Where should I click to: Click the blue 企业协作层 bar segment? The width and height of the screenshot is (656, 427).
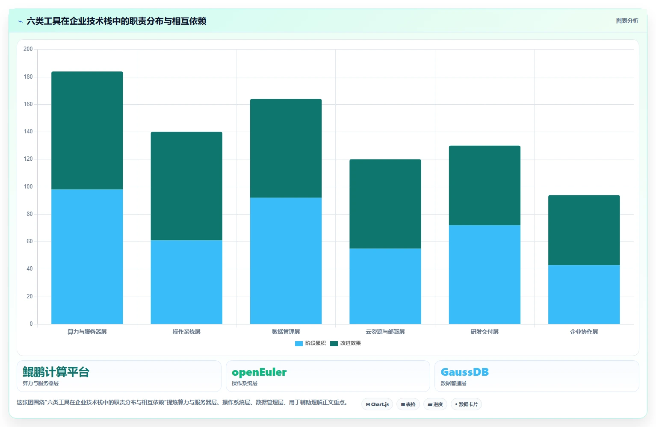tap(584, 294)
